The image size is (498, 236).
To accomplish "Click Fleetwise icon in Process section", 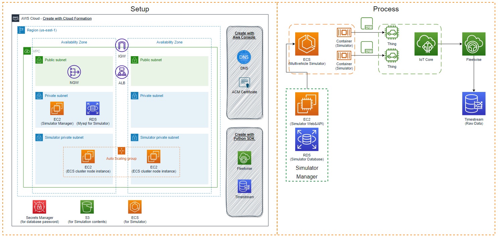I will pyautogui.click(x=474, y=44).
